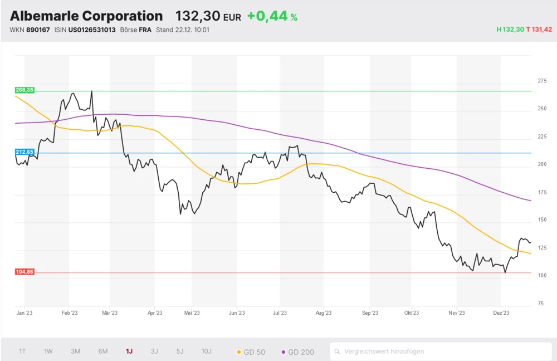
Task: Toggle the GD 200 moving average line
Action: click(x=298, y=352)
